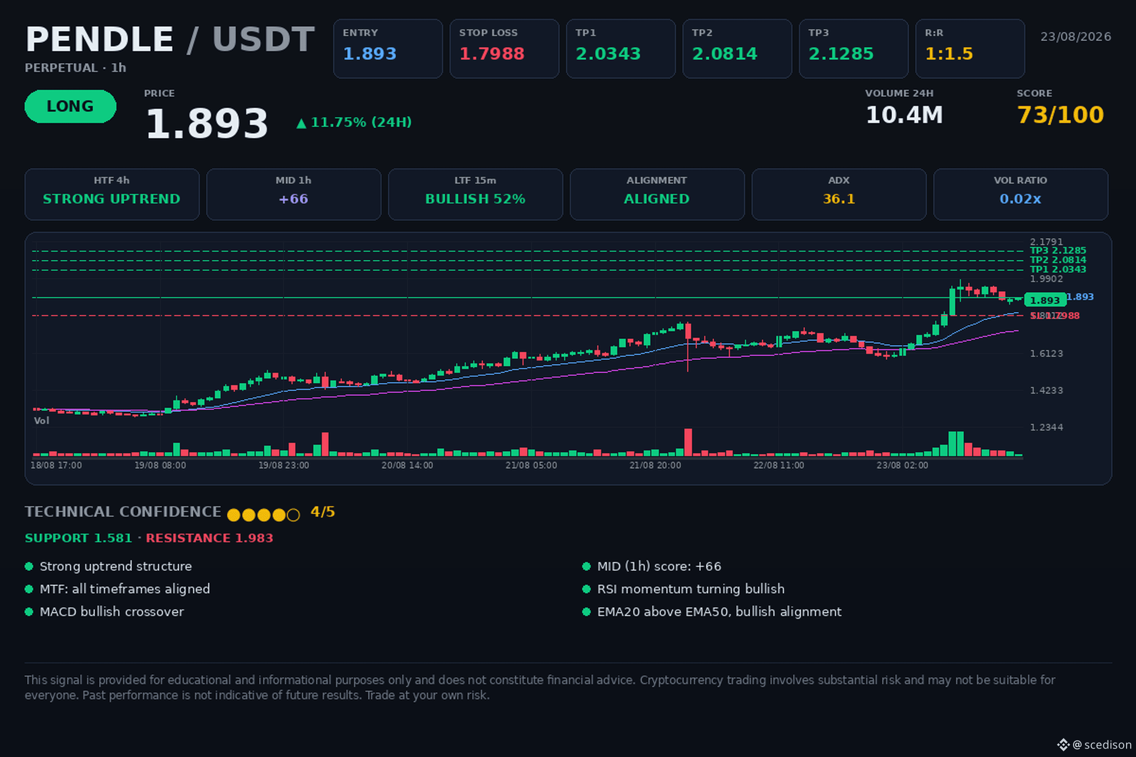Viewport: 1136px width, 757px height.
Task: Select the STOP LOSS 1.7988 card
Action: pos(504,49)
